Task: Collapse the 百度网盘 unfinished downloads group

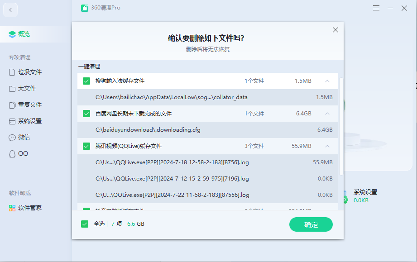Action: 327,114
